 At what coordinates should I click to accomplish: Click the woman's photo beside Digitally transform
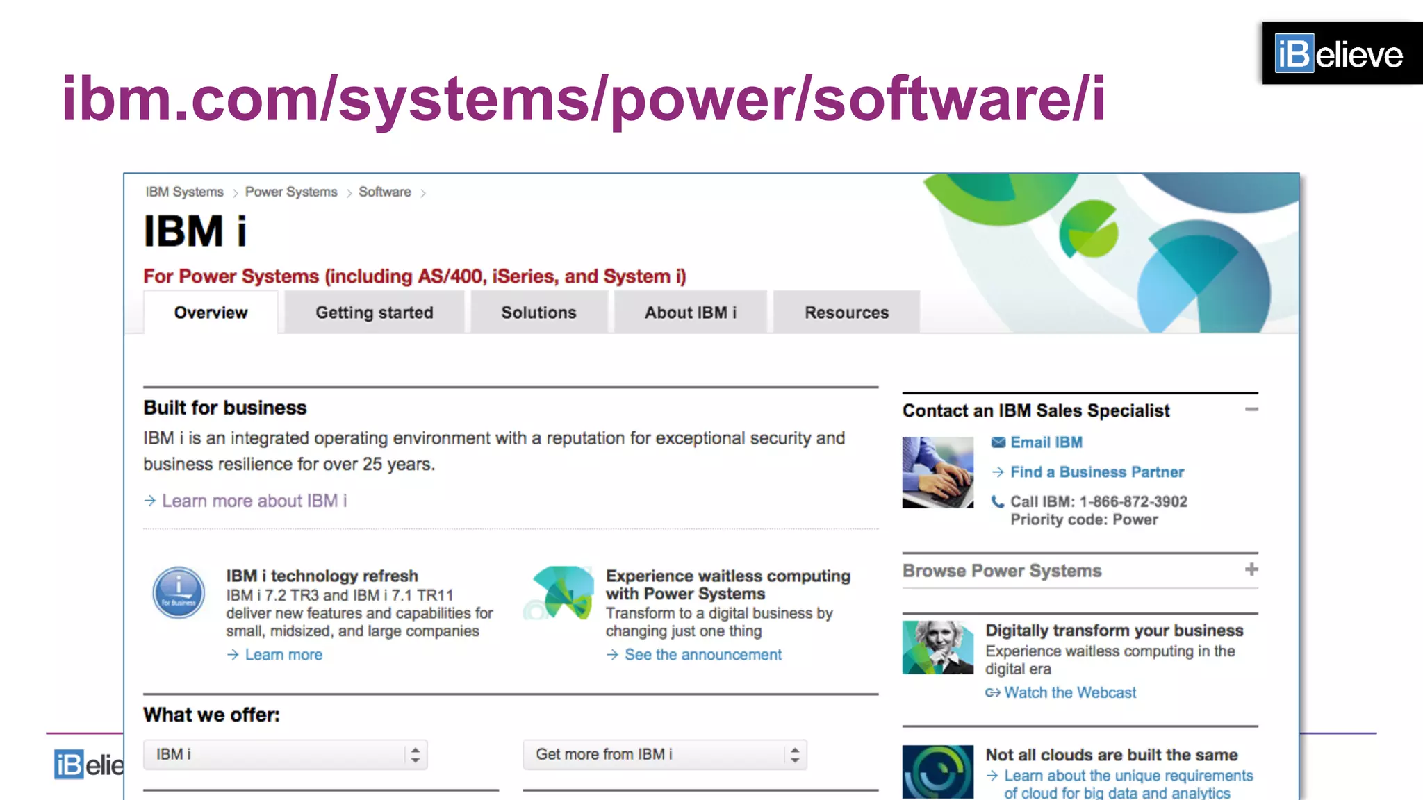[938, 647]
